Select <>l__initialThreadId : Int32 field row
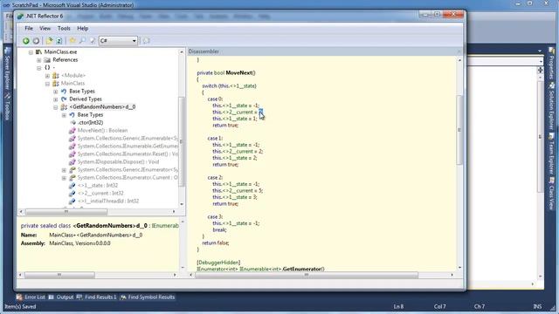The height and width of the screenshot is (314, 559). click(108, 201)
